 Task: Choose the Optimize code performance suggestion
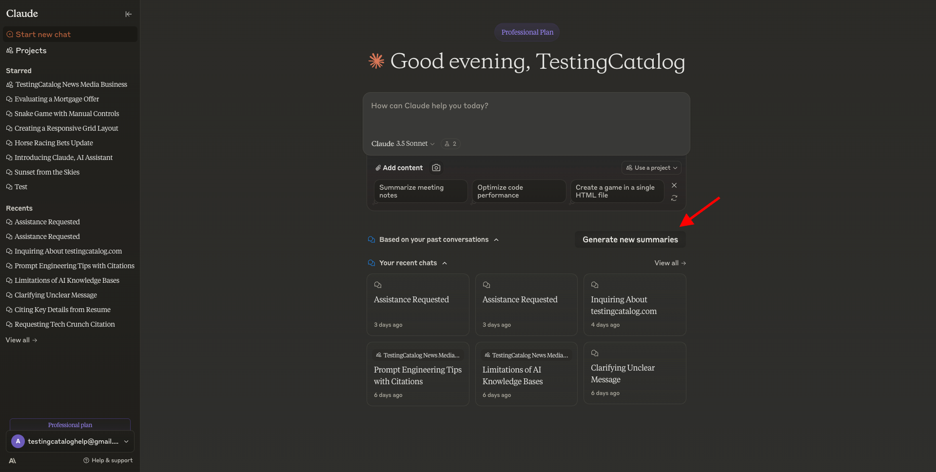[x=519, y=191]
